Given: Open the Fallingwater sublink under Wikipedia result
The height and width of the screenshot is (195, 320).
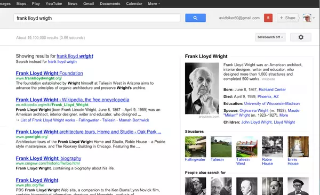Looking at the screenshot, I should coord(89,120).
